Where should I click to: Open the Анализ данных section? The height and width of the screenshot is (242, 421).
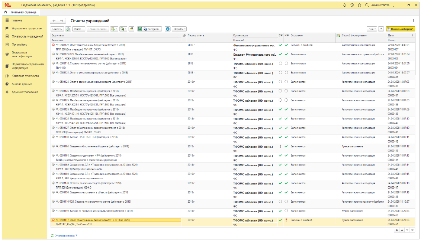click(x=22, y=84)
